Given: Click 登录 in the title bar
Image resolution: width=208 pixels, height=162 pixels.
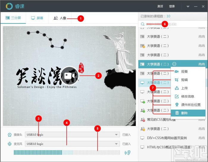Looking at the screenshot, I should [172, 6].
